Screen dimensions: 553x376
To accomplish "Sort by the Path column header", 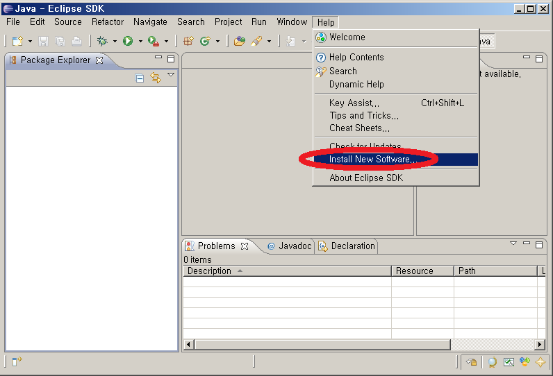I will click(495, 271).
